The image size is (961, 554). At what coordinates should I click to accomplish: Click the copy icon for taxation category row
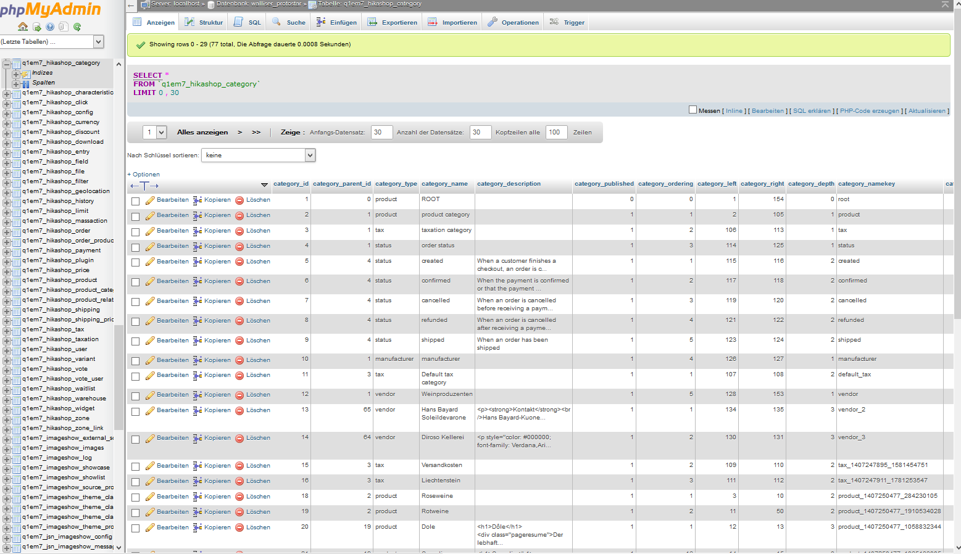click(x=198, y=231)
